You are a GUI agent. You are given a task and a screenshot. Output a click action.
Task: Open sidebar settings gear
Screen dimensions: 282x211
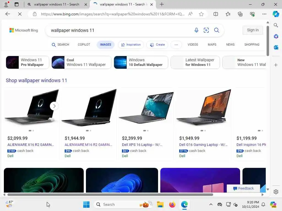tap(276, 192)
